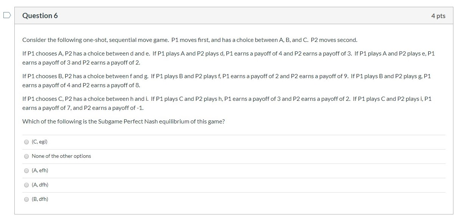
Task: Select the None of the other options answer
Action: click(26, 156)
